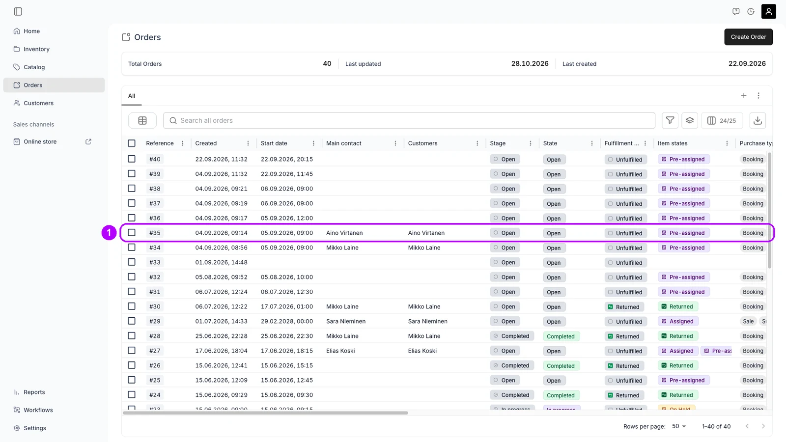Open Customers column options menu
This screenshot has height=442, width=786.
click(x=477, y=143)
